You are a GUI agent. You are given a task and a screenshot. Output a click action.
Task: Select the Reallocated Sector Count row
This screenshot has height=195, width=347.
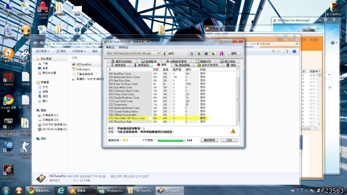[x=158, y=77]
